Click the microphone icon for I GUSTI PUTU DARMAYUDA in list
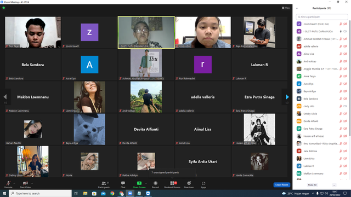The width and height of the screenshot is (351, 197). click(x=341, y=32)
